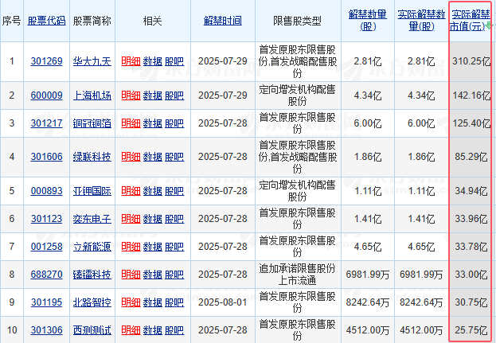Open stock name 上海机场
Screen dimensions: 496x343
pyautogui.click(x=92, y=95)
